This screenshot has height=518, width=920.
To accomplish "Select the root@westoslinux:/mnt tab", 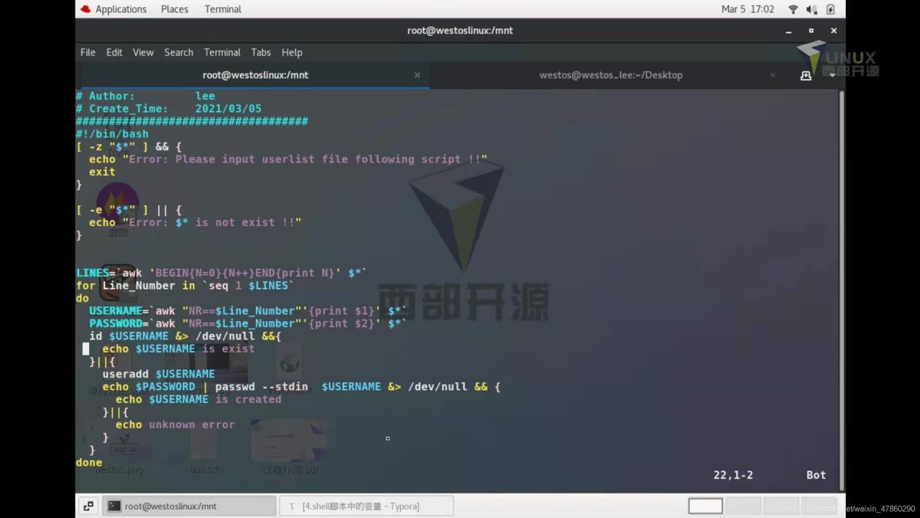I will point(255,75).
